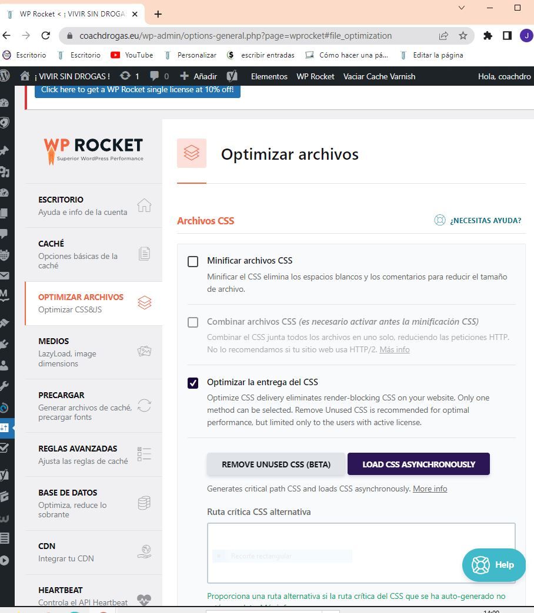The image size is (534, 613).
Task: Select REMOVE UNUSED CSS (BETA) option
Action: pyautogui.click(x=276, y=464)
